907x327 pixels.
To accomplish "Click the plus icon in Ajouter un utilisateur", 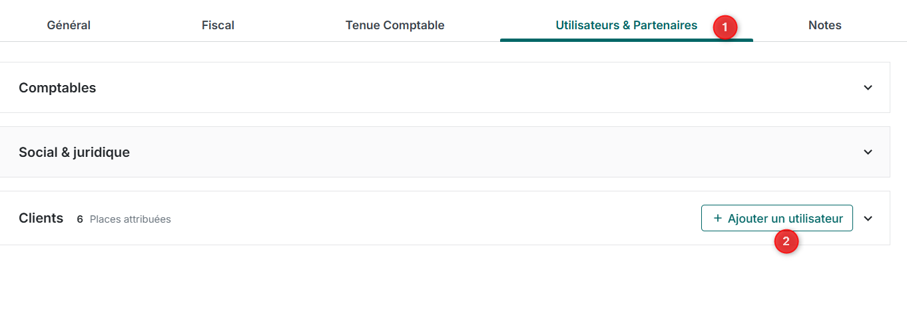I will tap(717, 218).
